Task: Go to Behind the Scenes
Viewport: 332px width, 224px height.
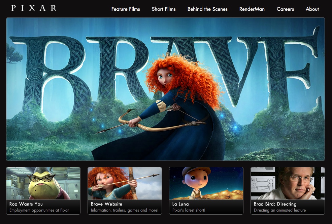Action: pos(207,9)
